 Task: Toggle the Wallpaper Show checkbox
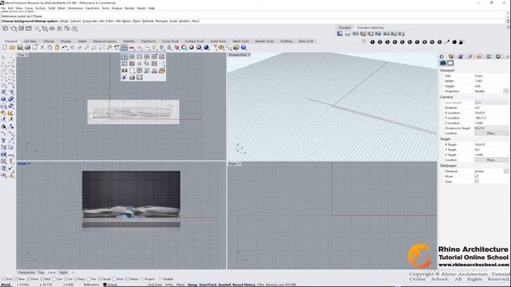(x=477, y=176)
